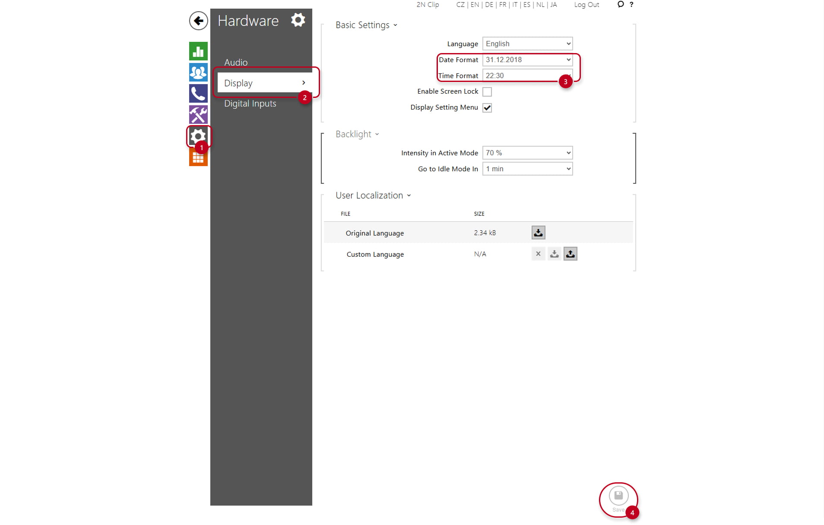Collapse the User Localization section
The width and height of the screenshot is (824, 525).
pyautogui.click(x=373, y=195)
